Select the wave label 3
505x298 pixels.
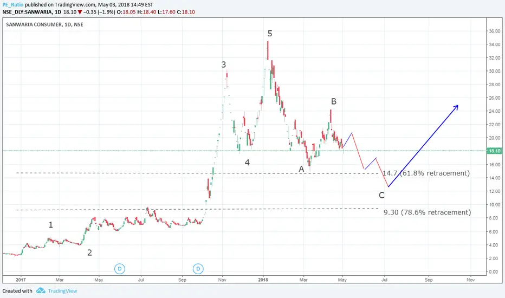tap(224, 65)
